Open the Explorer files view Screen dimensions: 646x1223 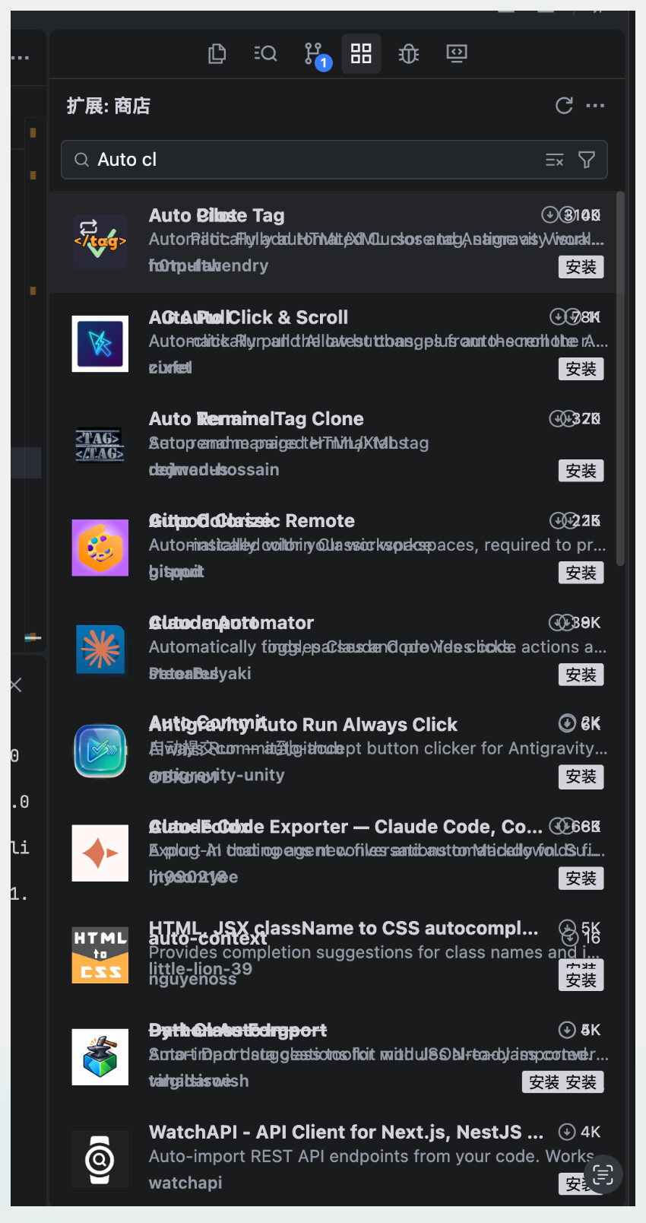tap(217, 53)
